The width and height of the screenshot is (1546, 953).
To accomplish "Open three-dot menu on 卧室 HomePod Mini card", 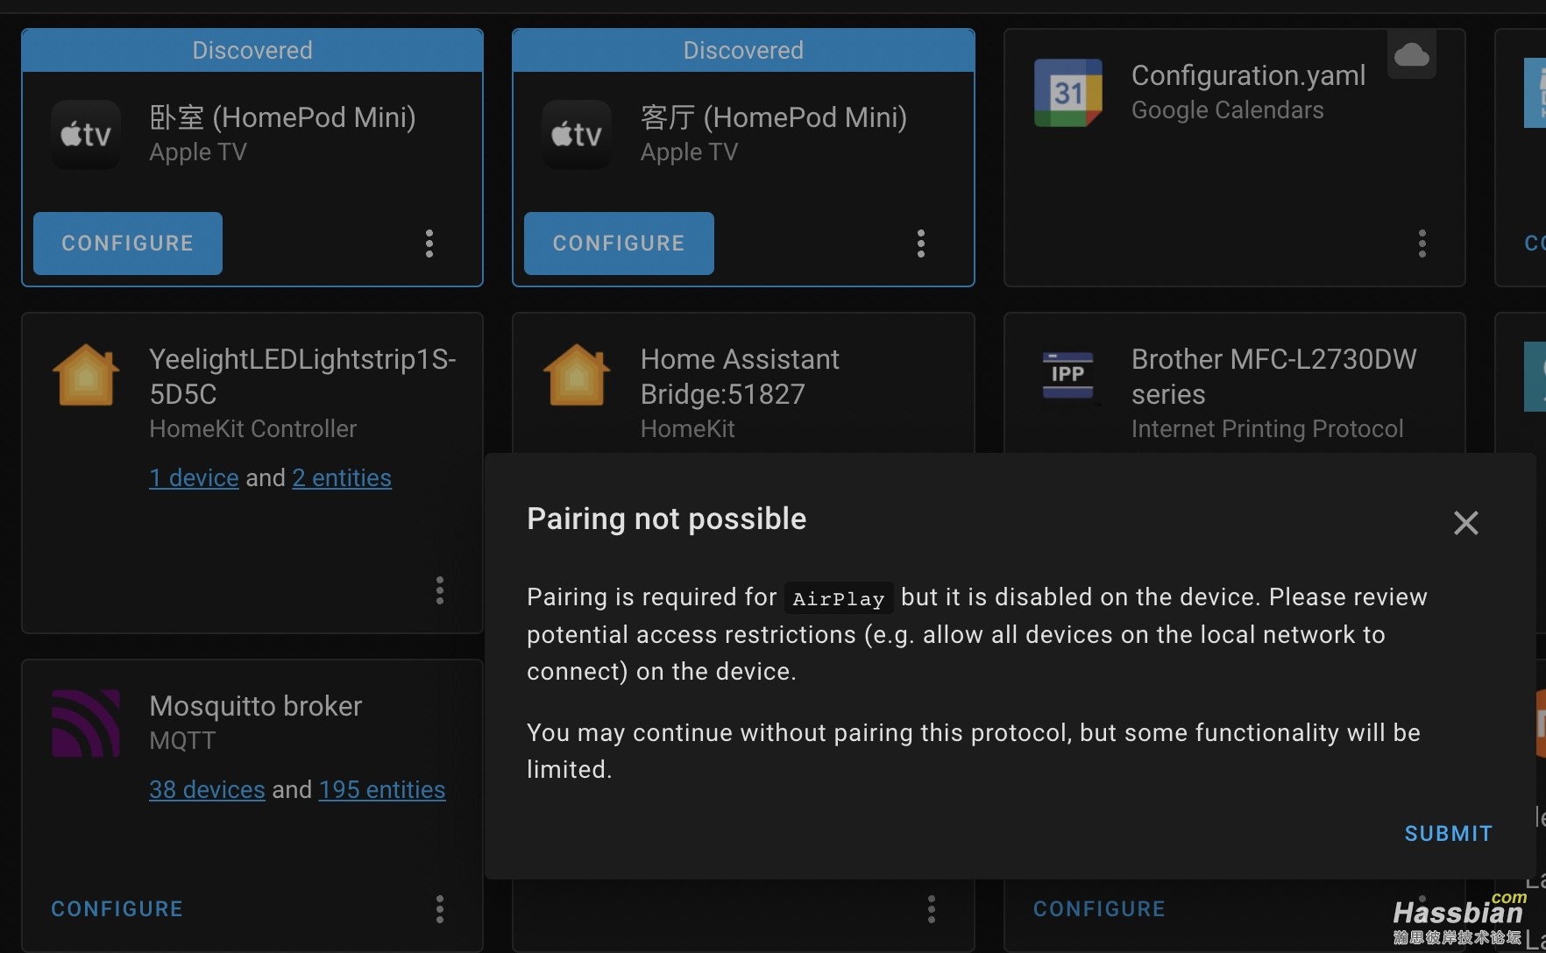I will (429, 244).
